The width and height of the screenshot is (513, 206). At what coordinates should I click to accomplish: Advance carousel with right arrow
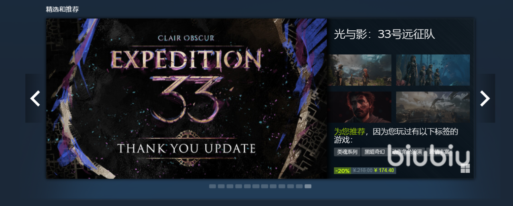tap(485, 98)
